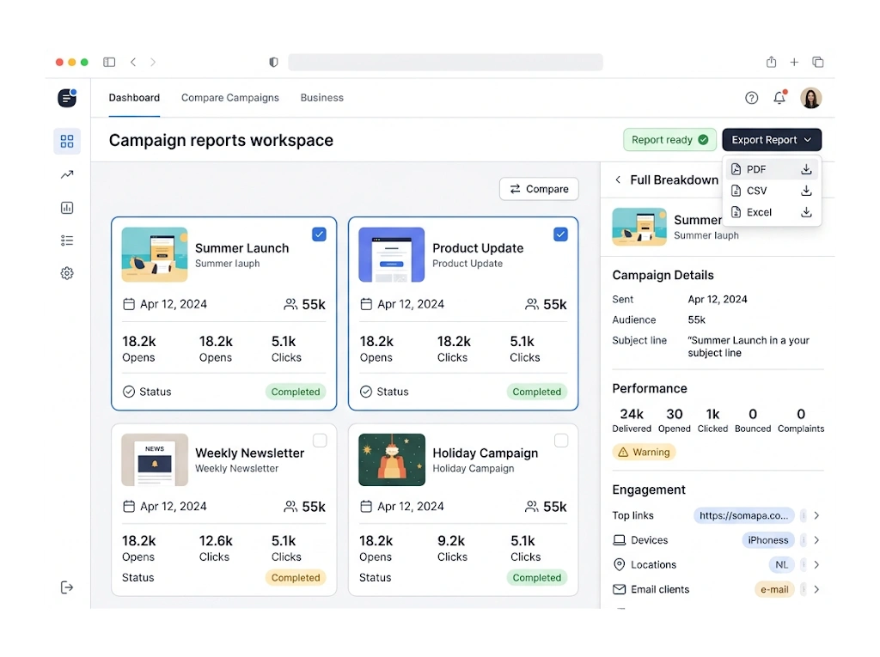The width and height of the screenshot is (880, 657).
Task: Switch to the Business tab
Action: point(321,98)
